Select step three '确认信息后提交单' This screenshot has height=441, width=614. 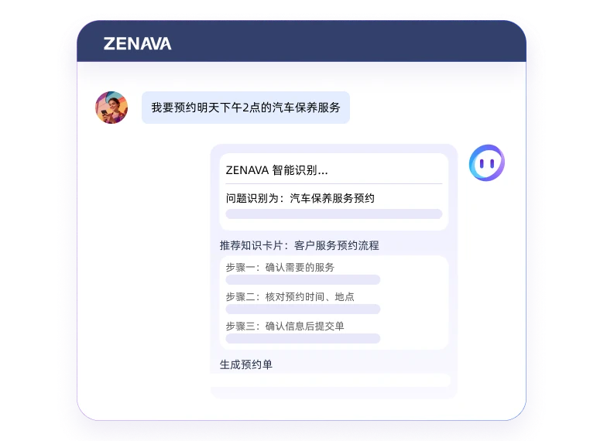pyautogui.click(x=285, y=326)
